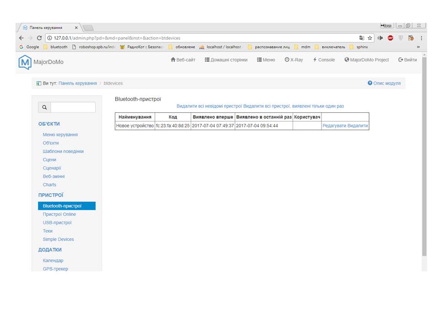The height and width of the screenshot is (329, 439).
Task: Click Видалити всі пристрої, виявлені тільки один раз
Action: [294, 106]
